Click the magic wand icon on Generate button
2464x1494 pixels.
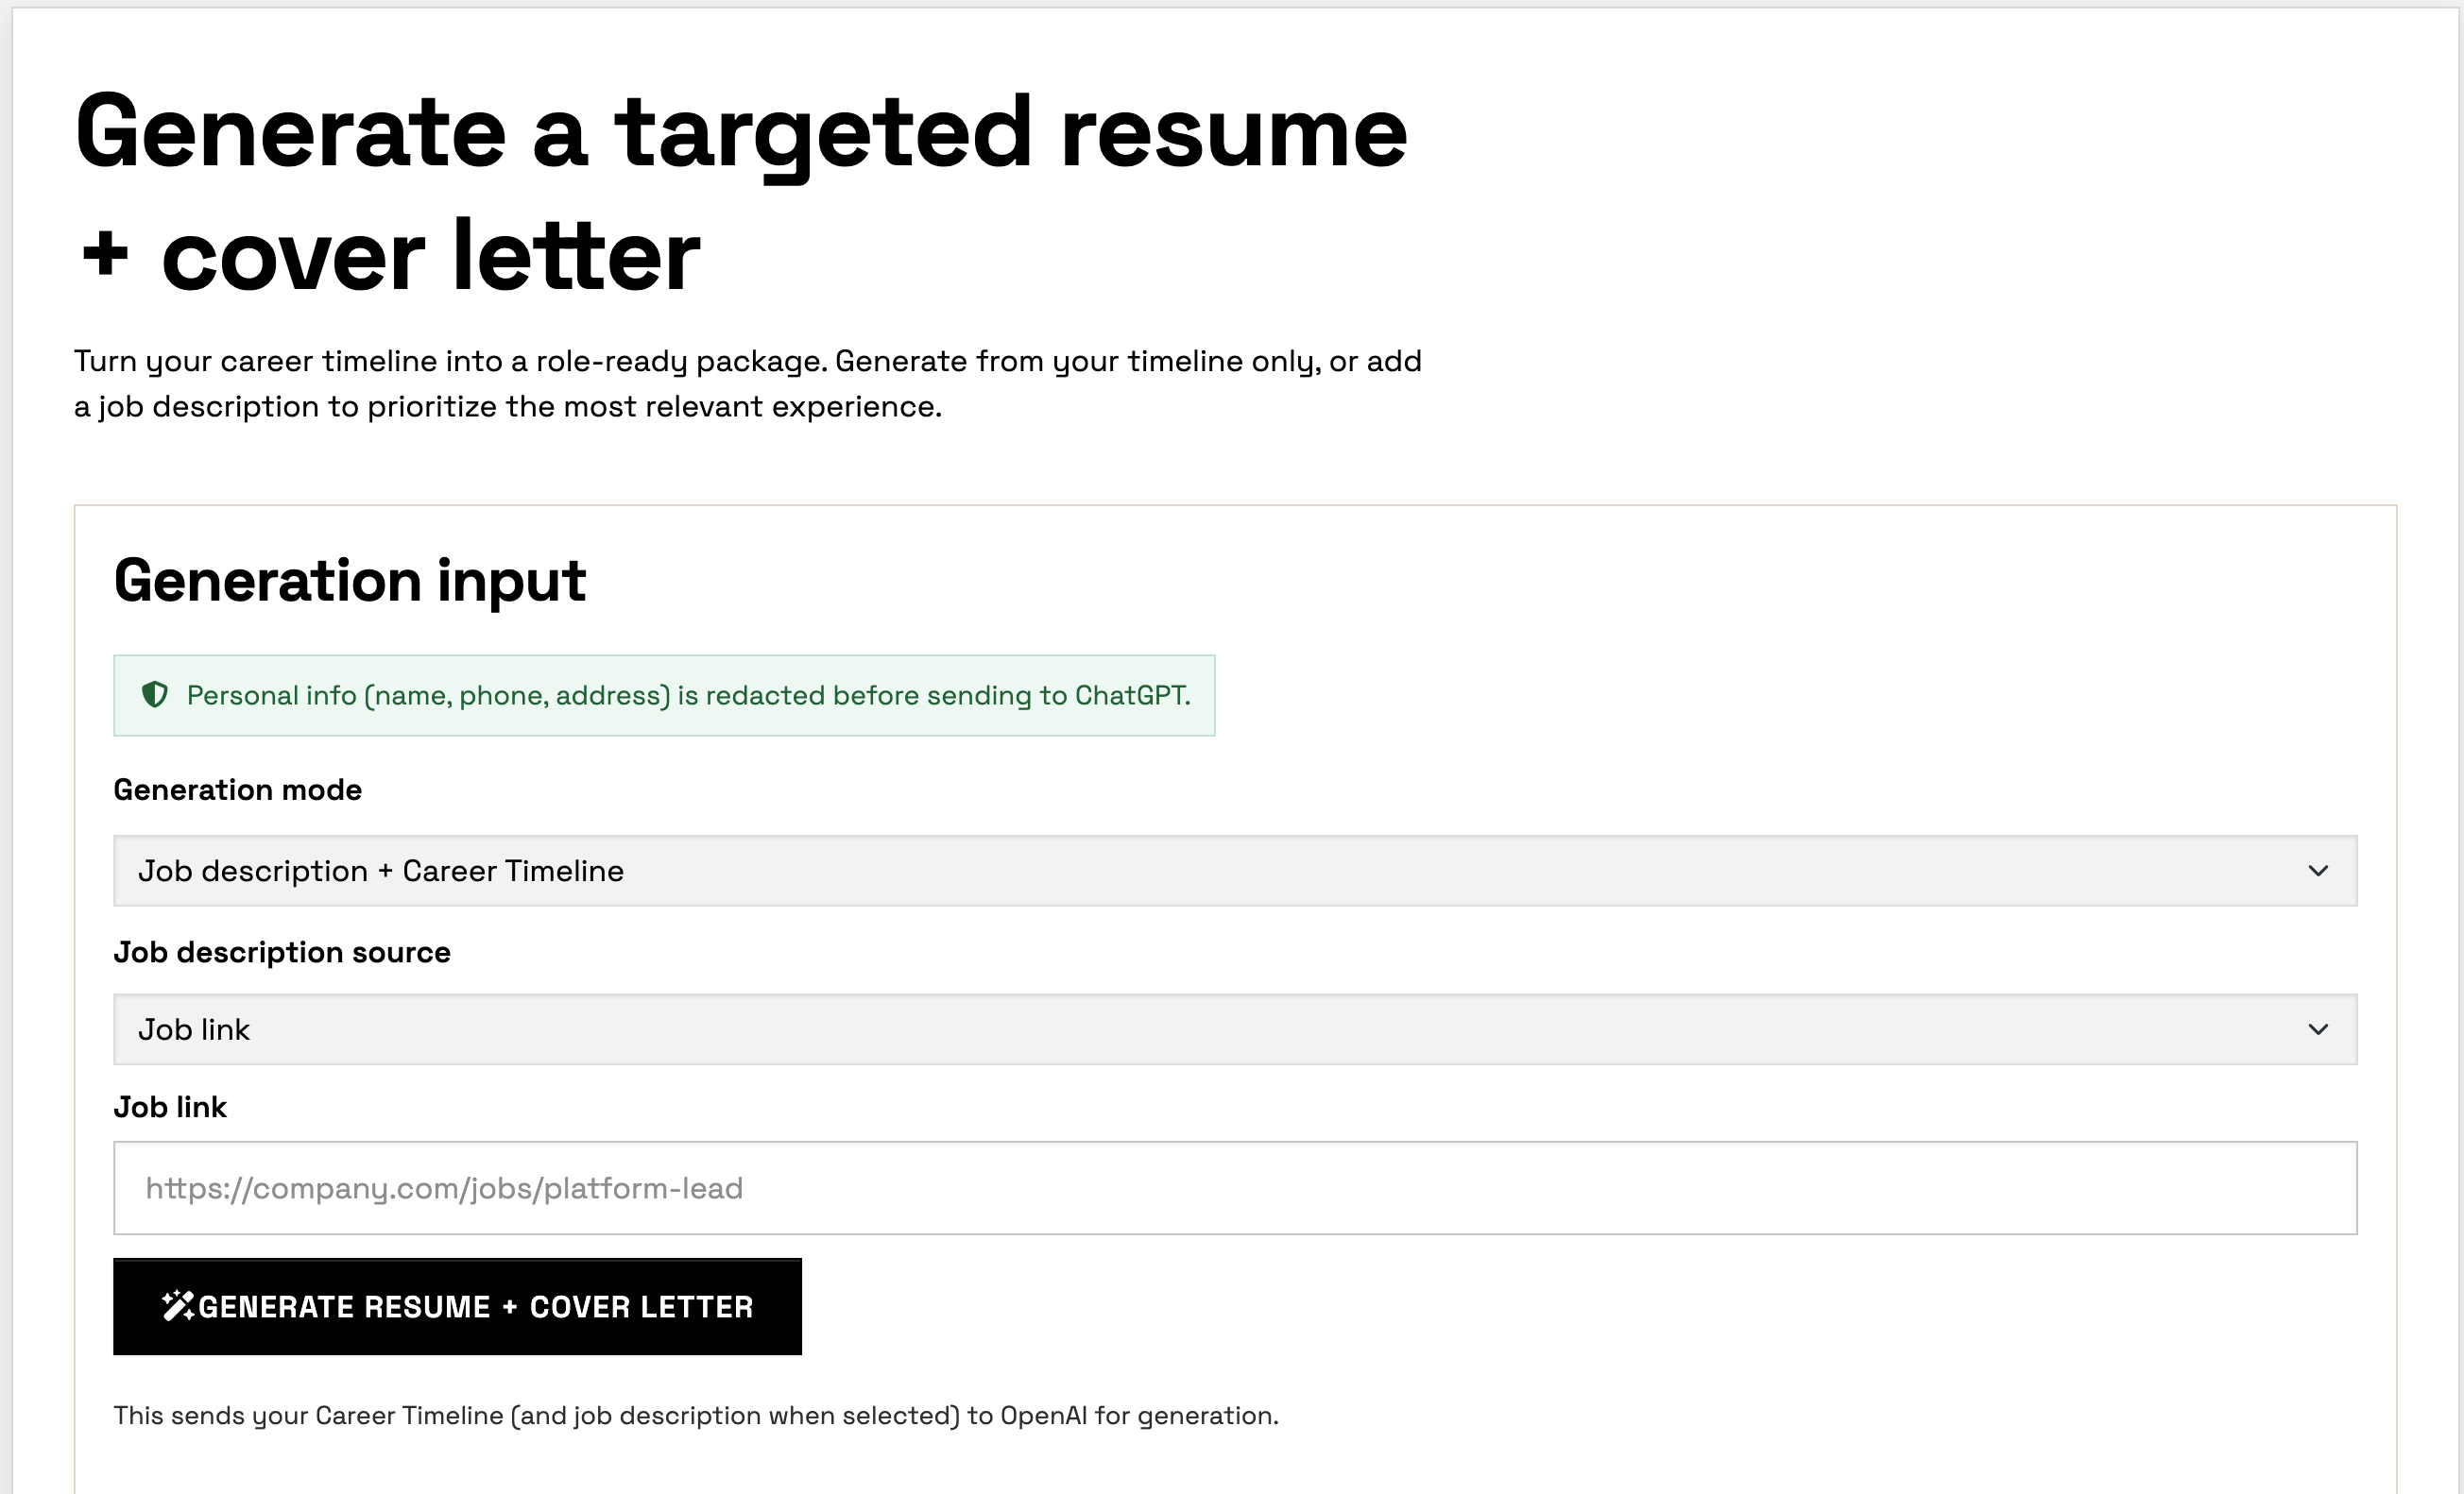pos(177,1305)
